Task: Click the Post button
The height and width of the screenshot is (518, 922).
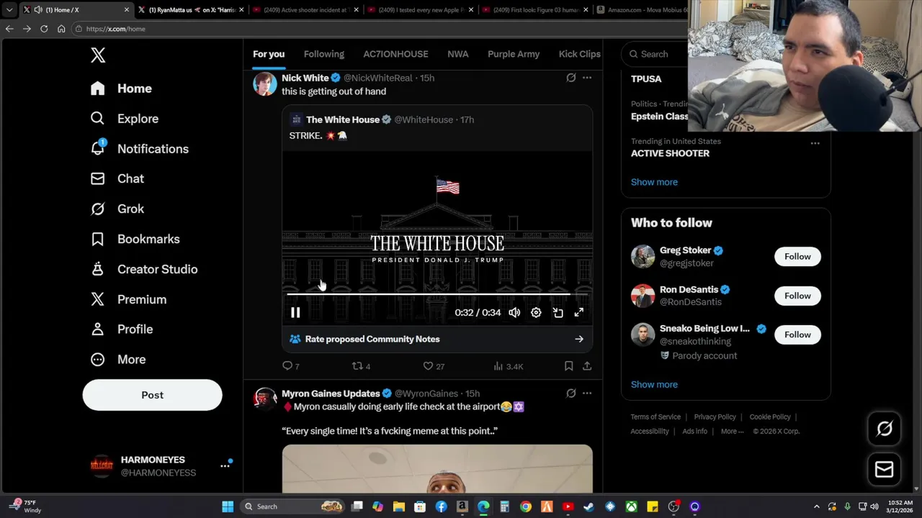Action: coord(152,395)
